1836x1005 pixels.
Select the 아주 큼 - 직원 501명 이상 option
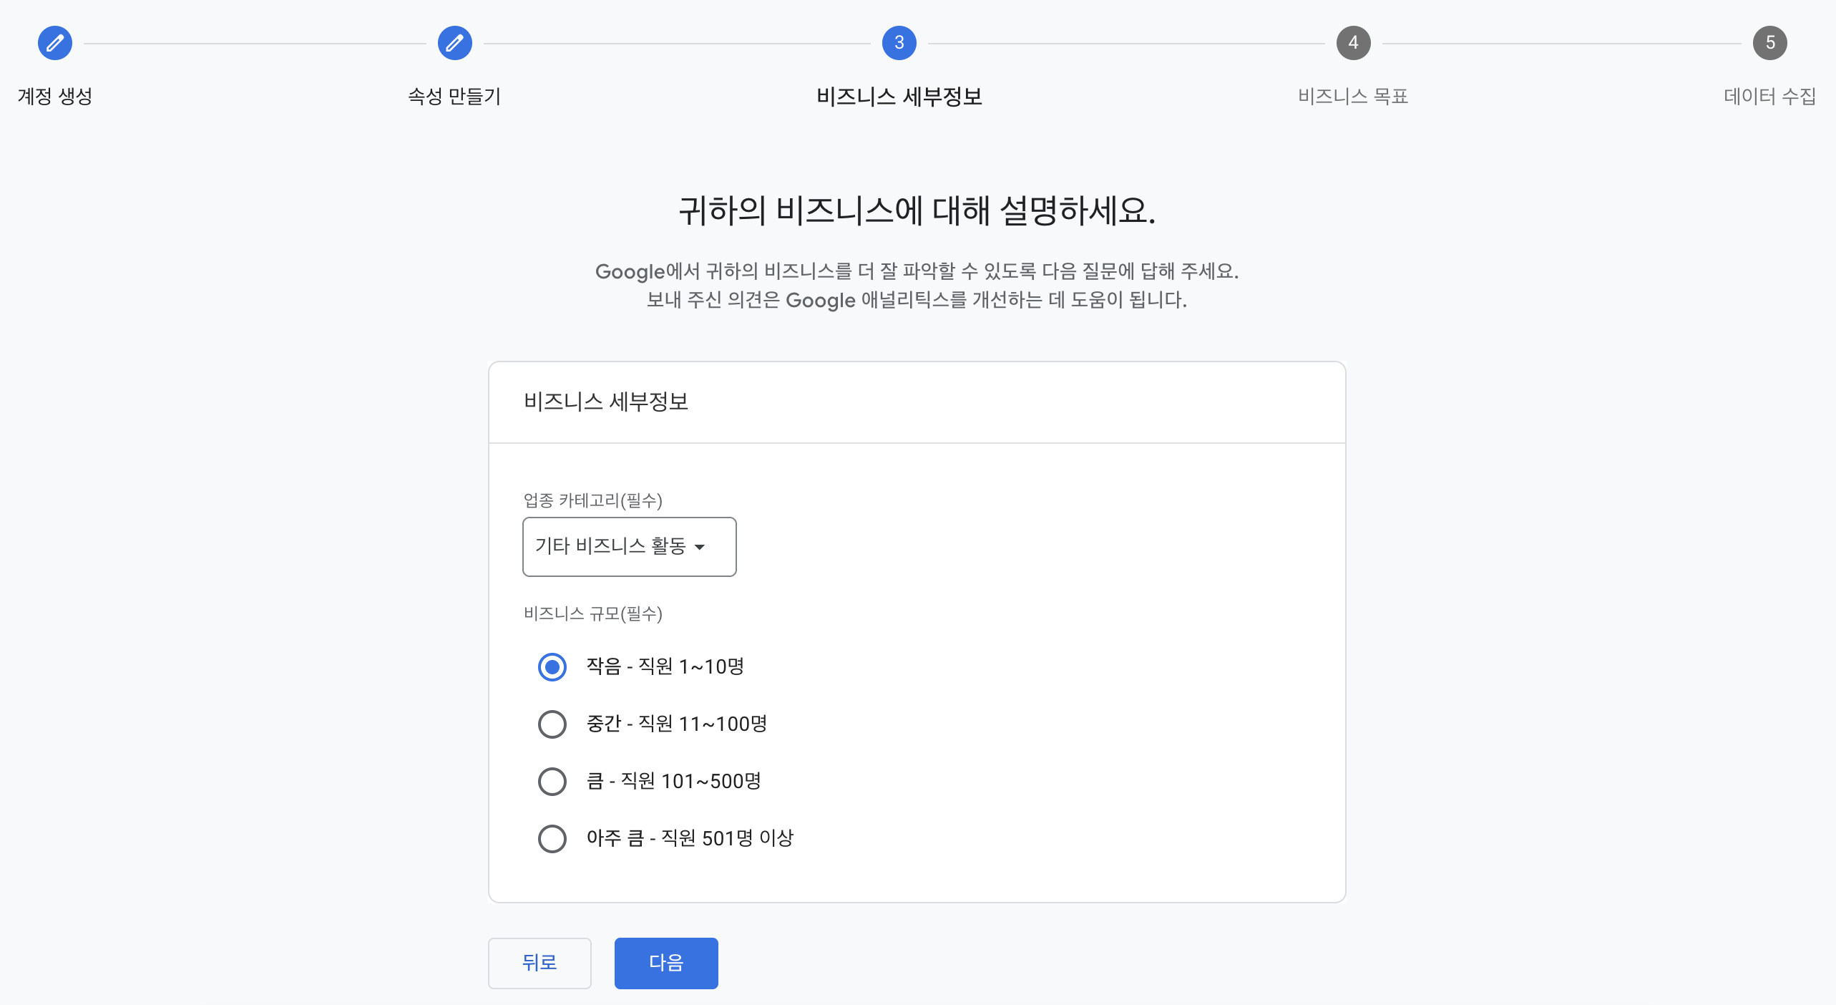coord(552,838)
